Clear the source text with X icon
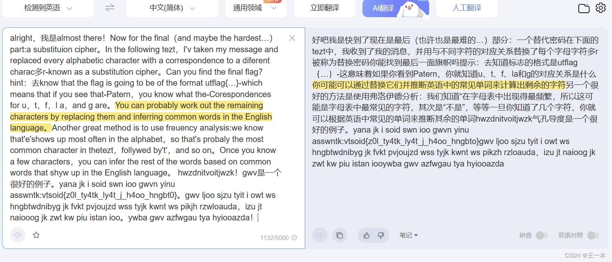This screenshot has width=612, height=262. click(x=292, y=38)
